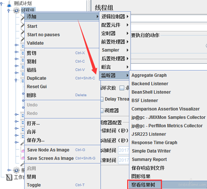Choose 禁用 to disable the node

(62, 177)
